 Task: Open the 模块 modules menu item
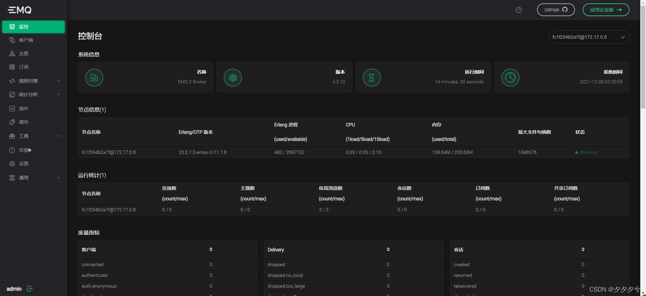click(x=33, y=122)
